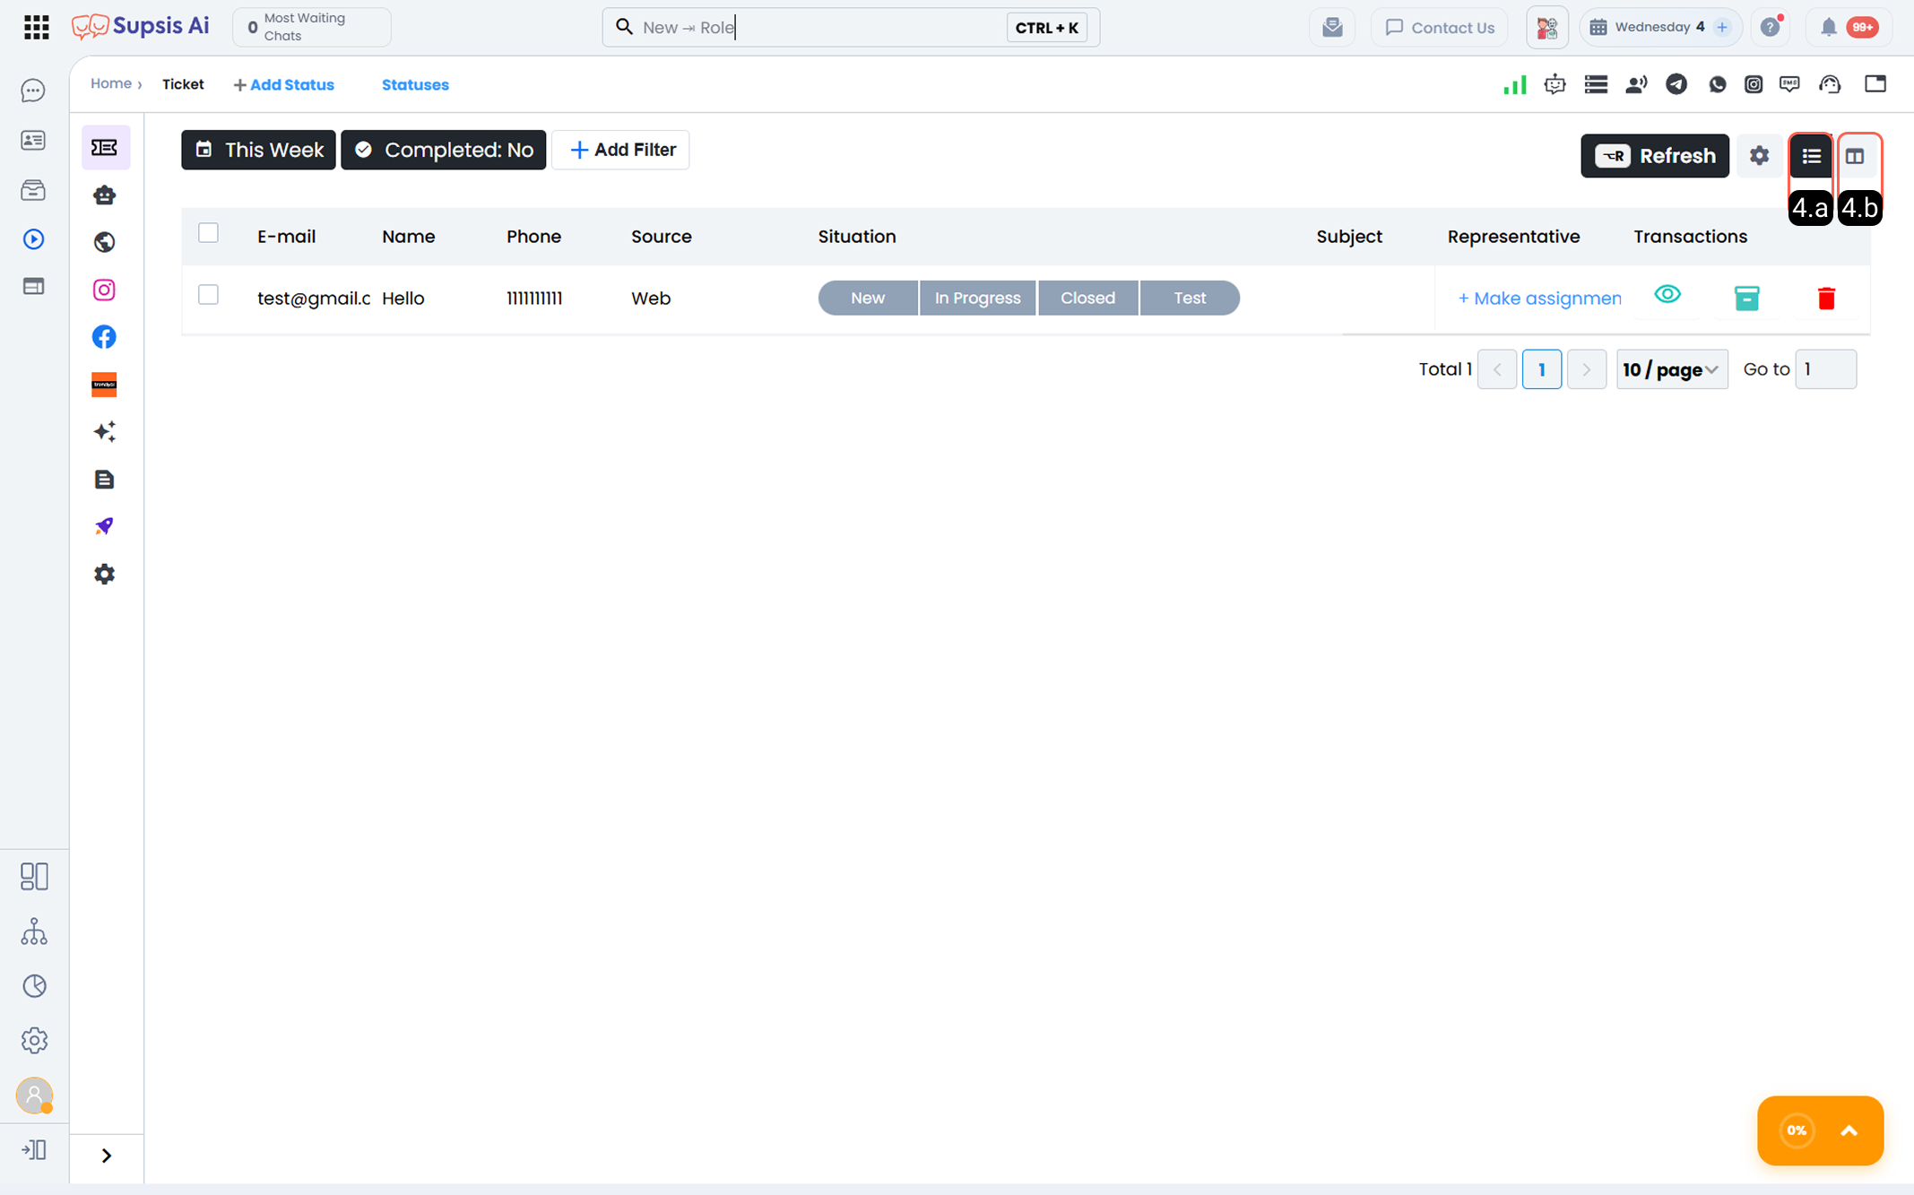Open the Trendyol orange channel icon
This screenshot has height=1195, width=1914.
click(105, 385)
